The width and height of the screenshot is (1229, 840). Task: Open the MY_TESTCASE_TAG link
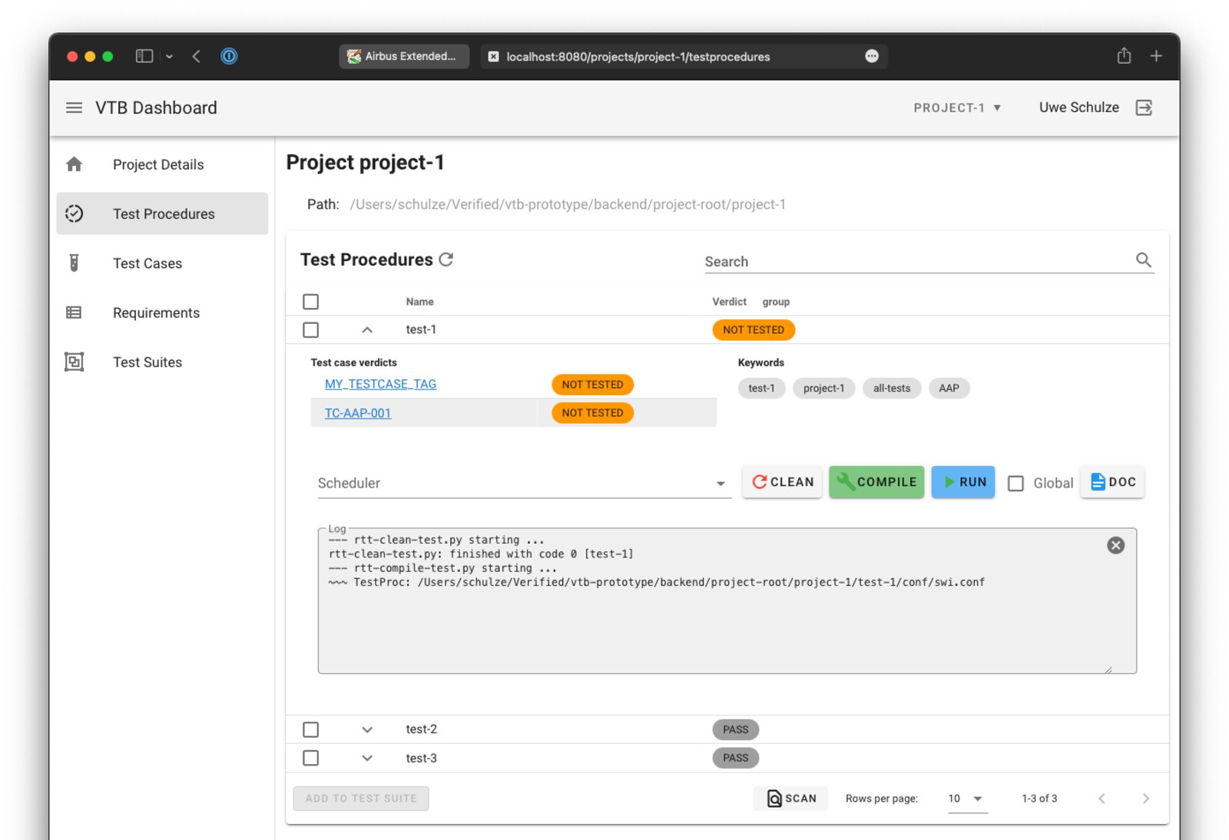click(380, 384)
